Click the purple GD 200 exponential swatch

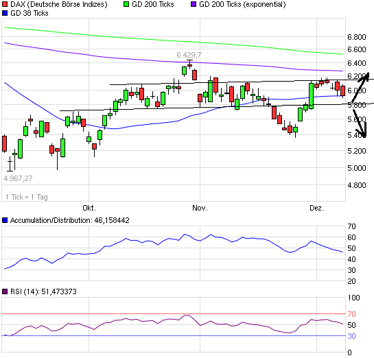(x=194, y=4)
